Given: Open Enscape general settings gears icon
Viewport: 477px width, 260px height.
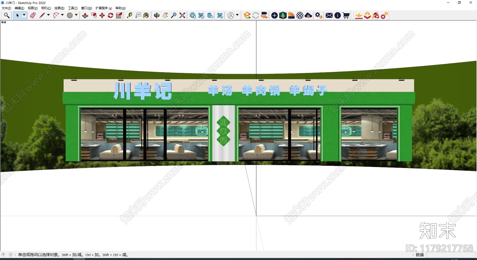Looking at the screenshot, I should coord(319,15).
